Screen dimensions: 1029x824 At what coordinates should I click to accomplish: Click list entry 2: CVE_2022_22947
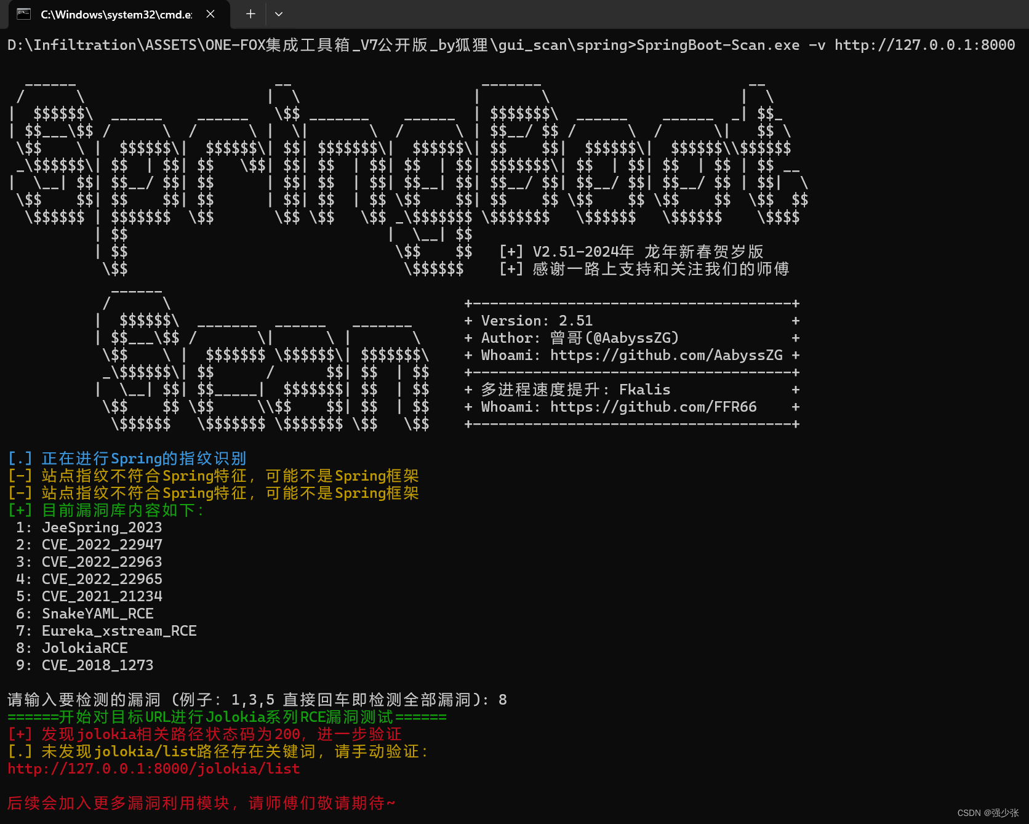[89, 545]
